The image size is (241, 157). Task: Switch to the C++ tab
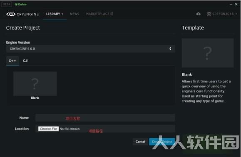(12, 61)
